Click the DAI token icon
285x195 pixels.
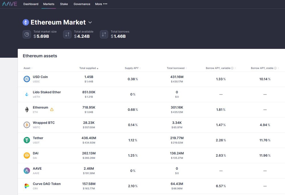(27, 155)
